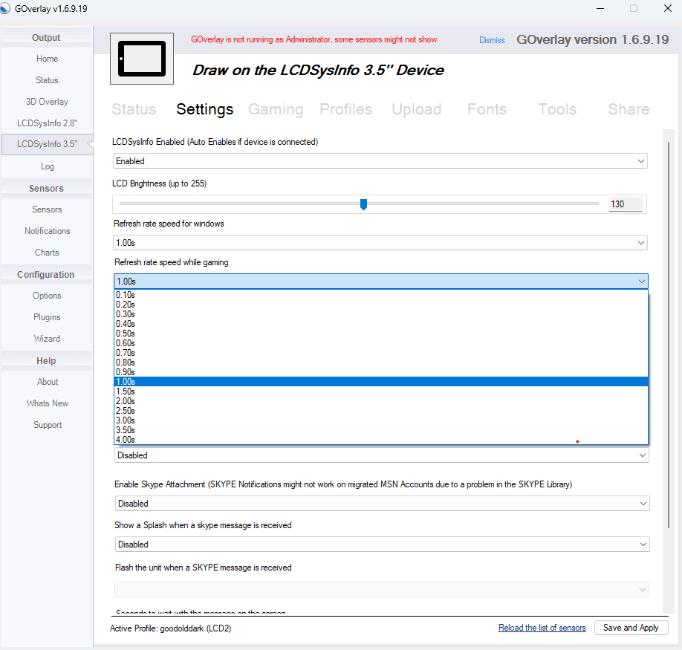Click Save and Apply button

tap(631, 628)
